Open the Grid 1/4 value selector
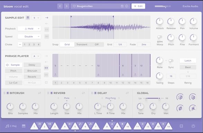The height and width of the screenshot is (133, 203). click(120, 44)
